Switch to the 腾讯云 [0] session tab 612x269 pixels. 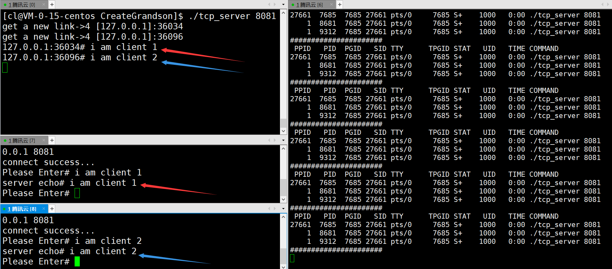22,5
